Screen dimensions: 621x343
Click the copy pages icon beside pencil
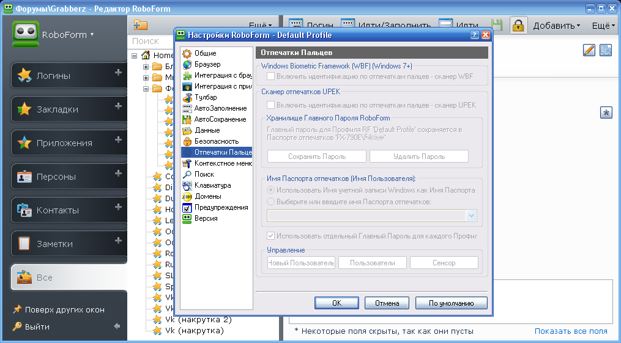coord(606,50)
